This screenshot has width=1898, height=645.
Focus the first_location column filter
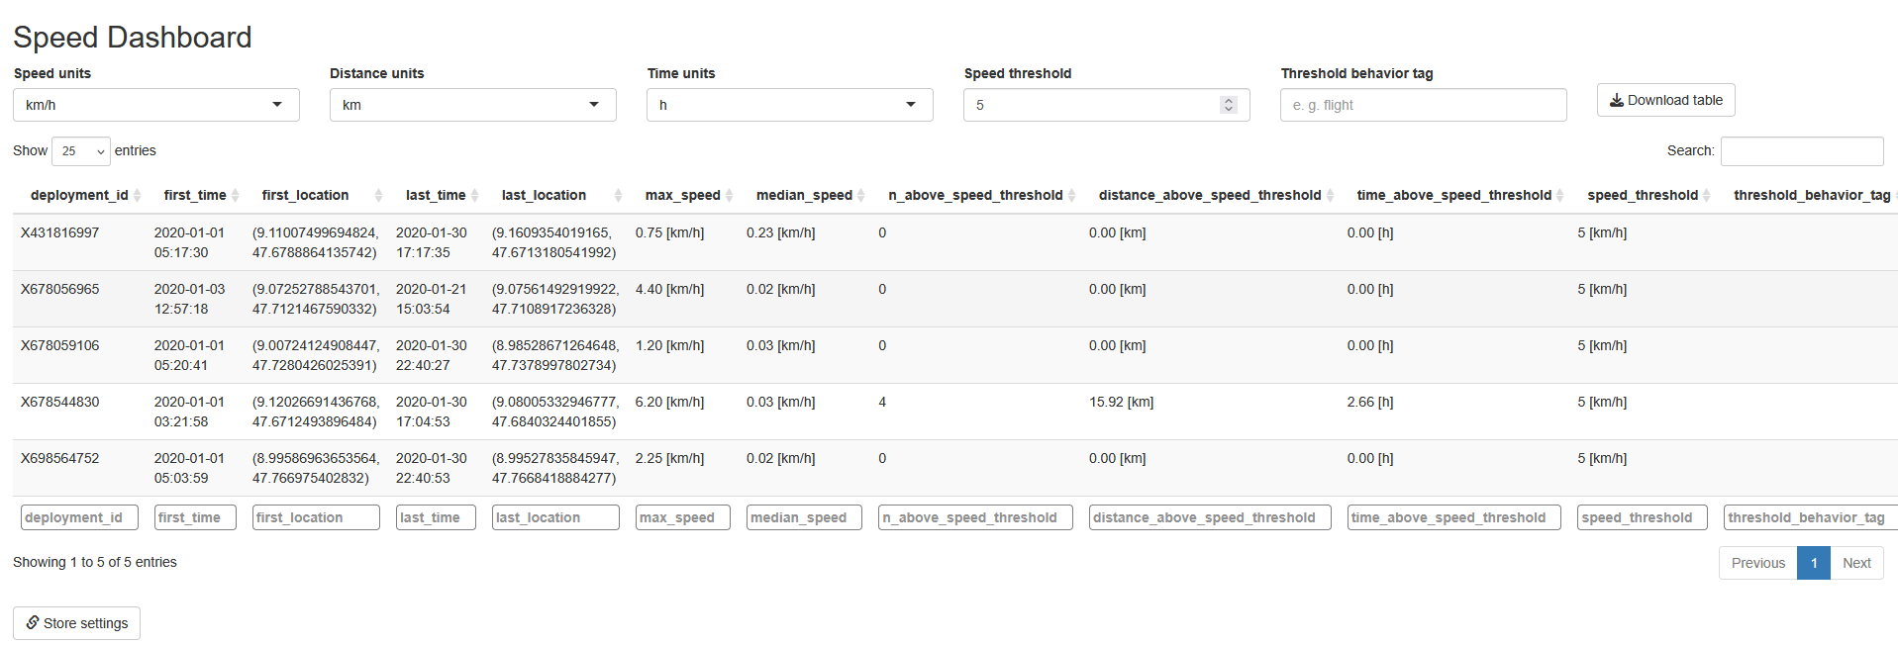click(x=316, y=517)
